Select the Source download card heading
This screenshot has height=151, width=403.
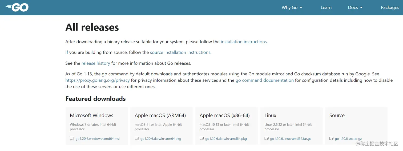[x=337, y=115]
